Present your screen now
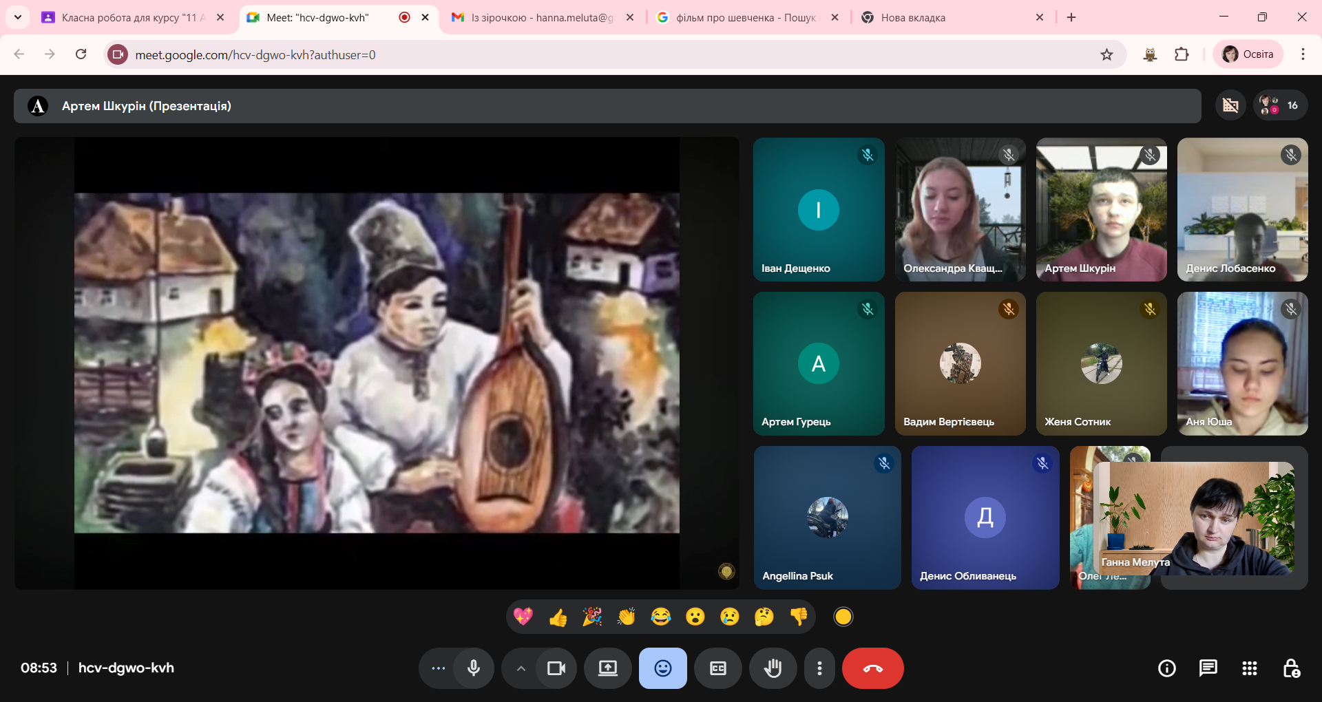Viewport: 1322px width, 702px height. pyautogui.click(x=608, y=668)
